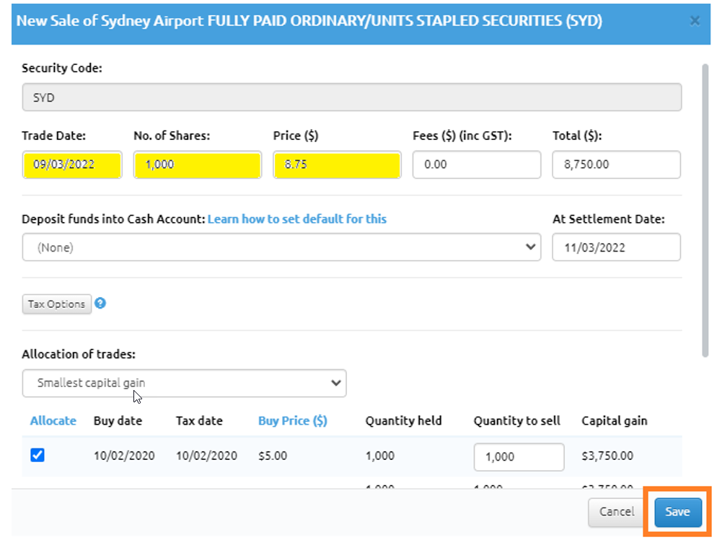Click the Total ($) input field
The width and height of the screenshot is (717, 558).
click(x=617, y=164)
